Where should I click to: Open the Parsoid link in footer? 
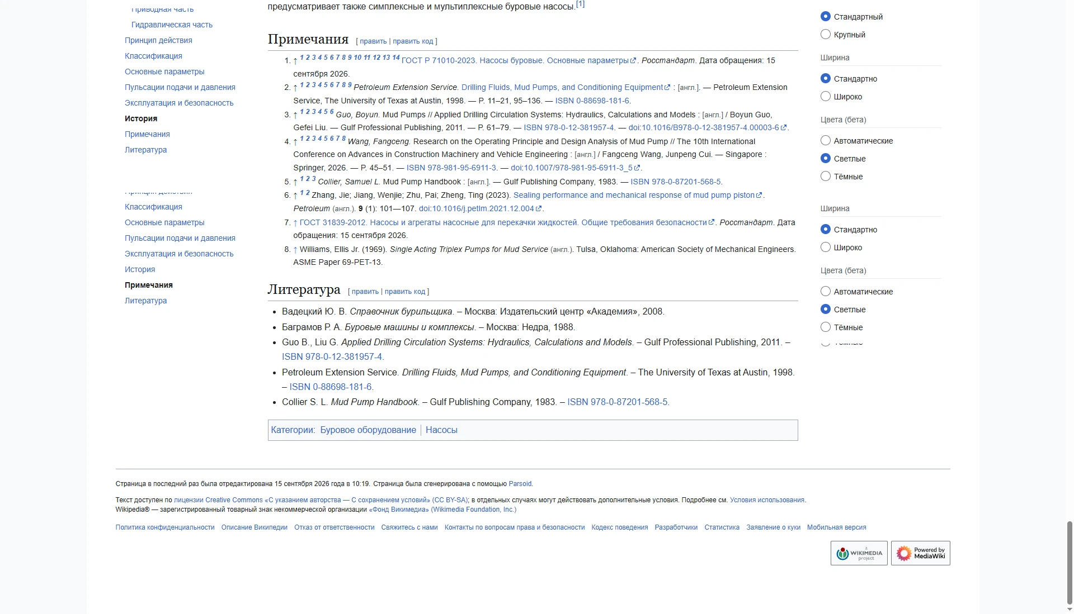pos(520,484)
